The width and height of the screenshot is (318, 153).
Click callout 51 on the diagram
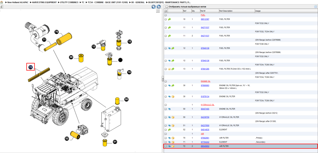tap(115, 142)
